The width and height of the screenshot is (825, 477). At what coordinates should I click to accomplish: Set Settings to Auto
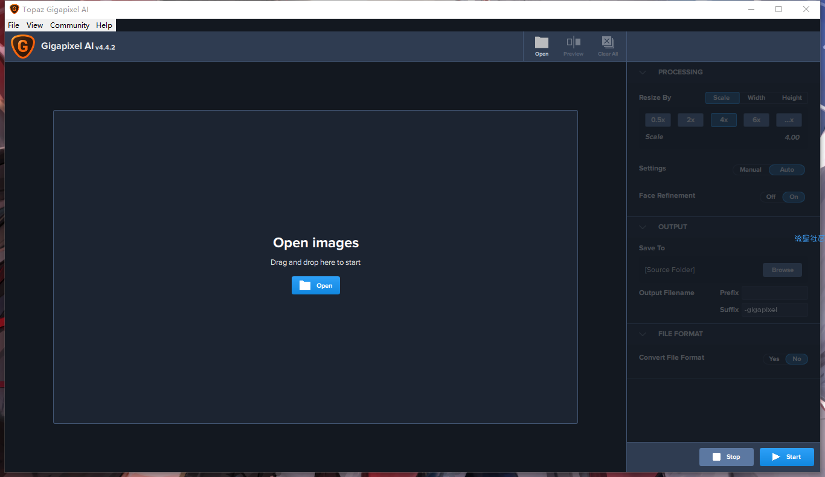tap(787, 170)
